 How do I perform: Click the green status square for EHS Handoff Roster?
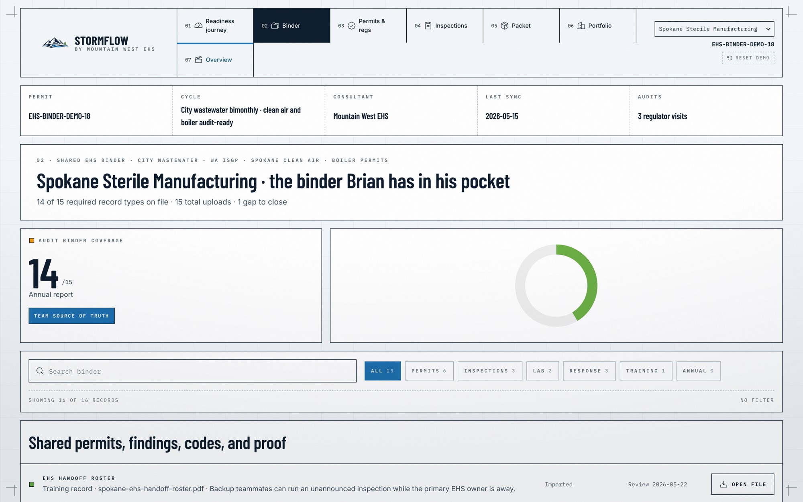click(x=32, y=484)
